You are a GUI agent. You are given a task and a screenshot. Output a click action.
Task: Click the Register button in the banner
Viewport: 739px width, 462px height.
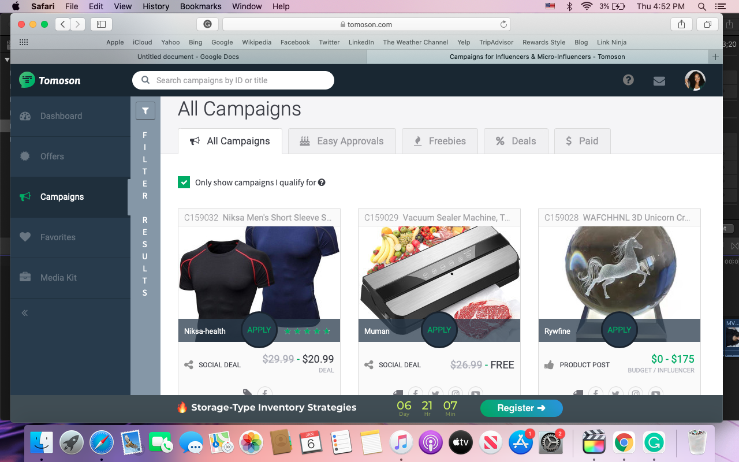521,408
